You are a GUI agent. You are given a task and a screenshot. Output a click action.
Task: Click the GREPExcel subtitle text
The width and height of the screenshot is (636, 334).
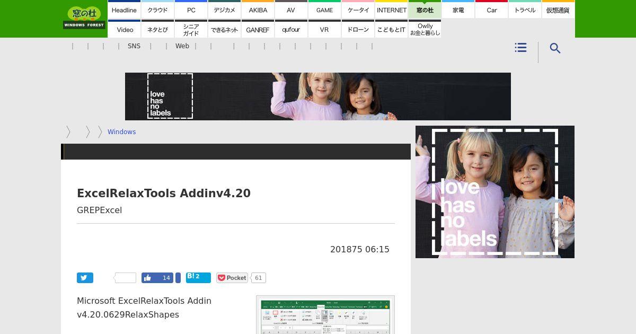tap(99, 210)
